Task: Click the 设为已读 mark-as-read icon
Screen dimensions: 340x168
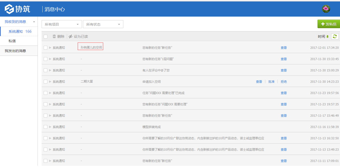Action: click(70, 36)
